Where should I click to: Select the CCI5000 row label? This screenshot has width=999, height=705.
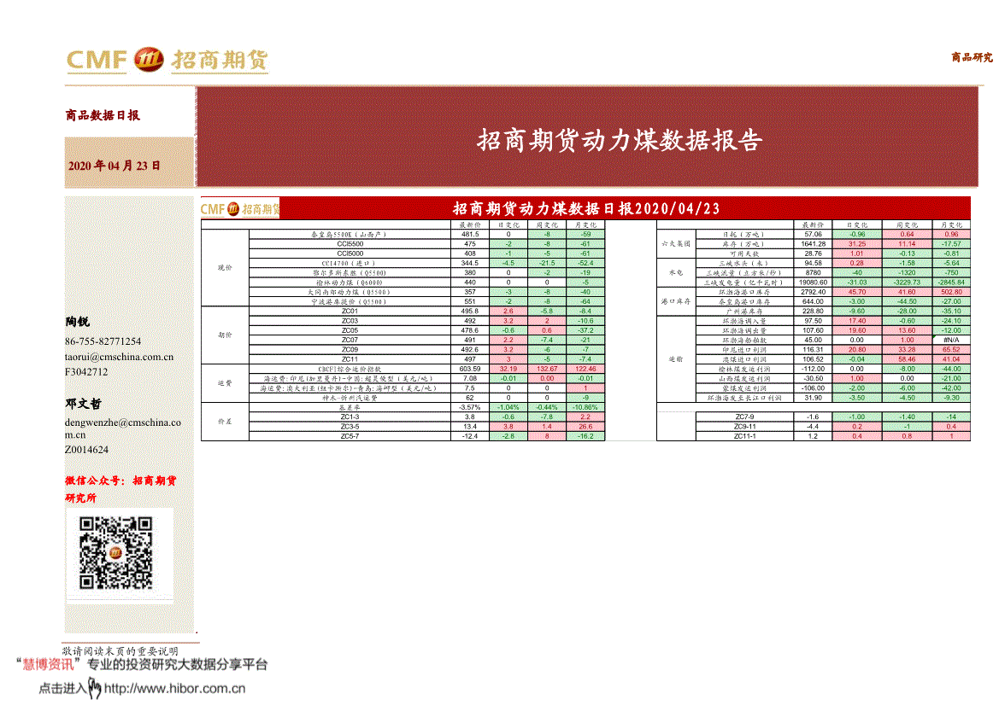(350, 253)
